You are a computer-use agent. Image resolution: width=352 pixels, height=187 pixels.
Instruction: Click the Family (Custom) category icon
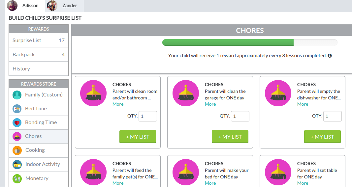click(x=17, y=95)
